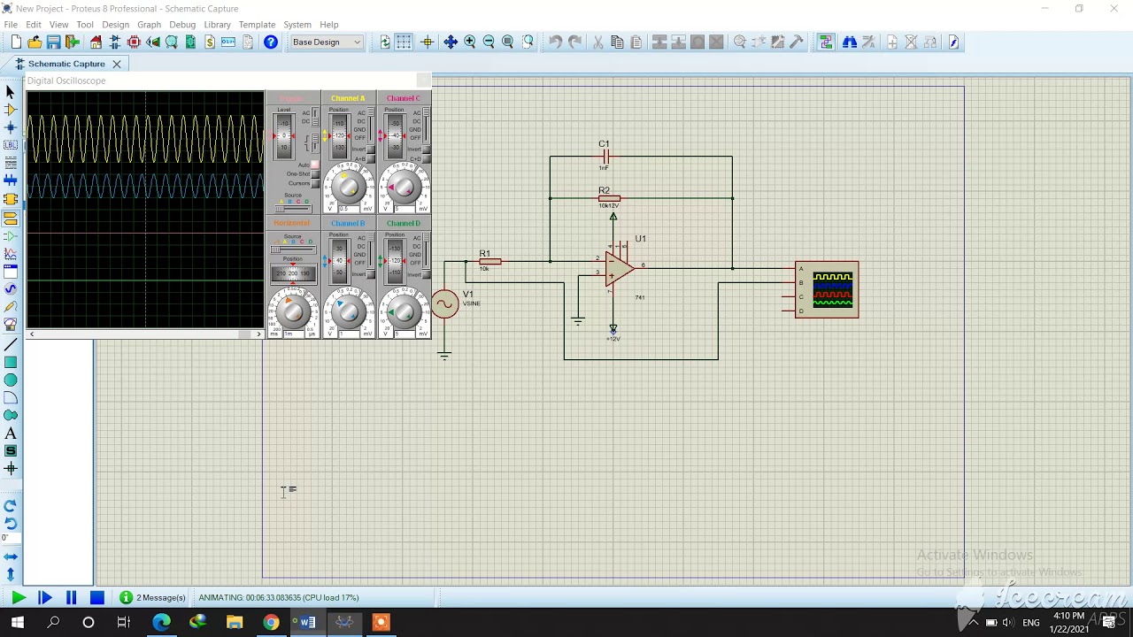Open a project using the folder icon
The height and width of the screenshot is (637, 1133).
tap(35, 42)
